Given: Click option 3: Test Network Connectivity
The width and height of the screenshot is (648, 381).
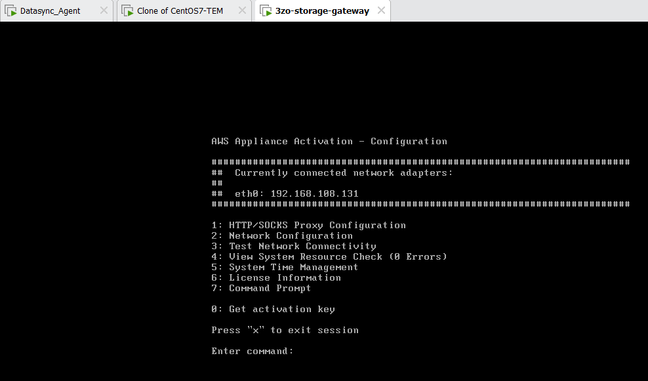Looking at the screenshot, I should pyautogui.click(x=294, y=247).
